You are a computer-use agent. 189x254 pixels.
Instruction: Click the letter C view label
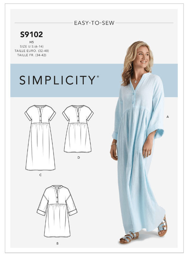40,175
